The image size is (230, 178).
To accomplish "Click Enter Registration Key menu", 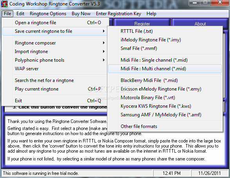I will [x=118, y=14].
